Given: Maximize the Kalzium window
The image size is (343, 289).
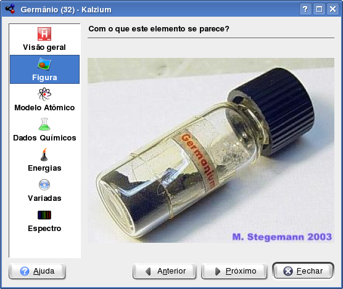Looking at the screenshot, I should 319,9.
